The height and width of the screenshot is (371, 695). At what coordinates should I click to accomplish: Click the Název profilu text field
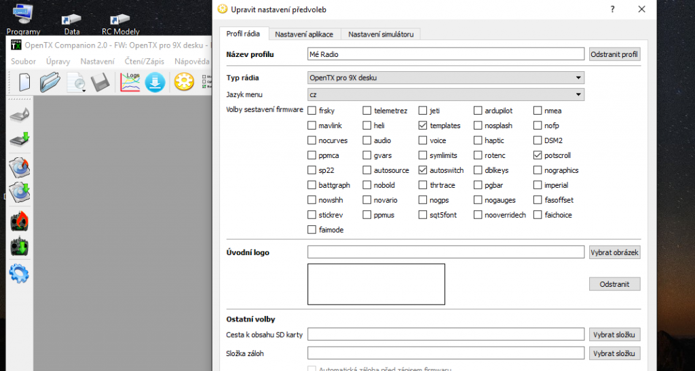point(445,54)
